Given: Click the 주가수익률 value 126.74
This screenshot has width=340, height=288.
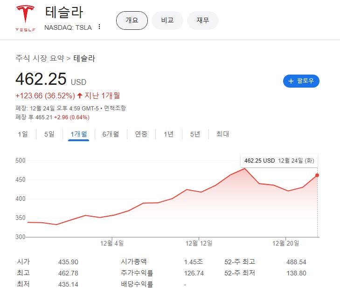Looking at the screenshot, I should 194,273.
